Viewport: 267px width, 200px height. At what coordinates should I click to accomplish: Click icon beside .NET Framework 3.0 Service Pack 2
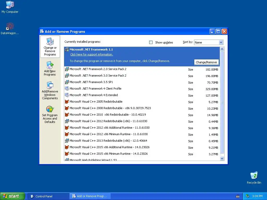click(x=67, y=76)
